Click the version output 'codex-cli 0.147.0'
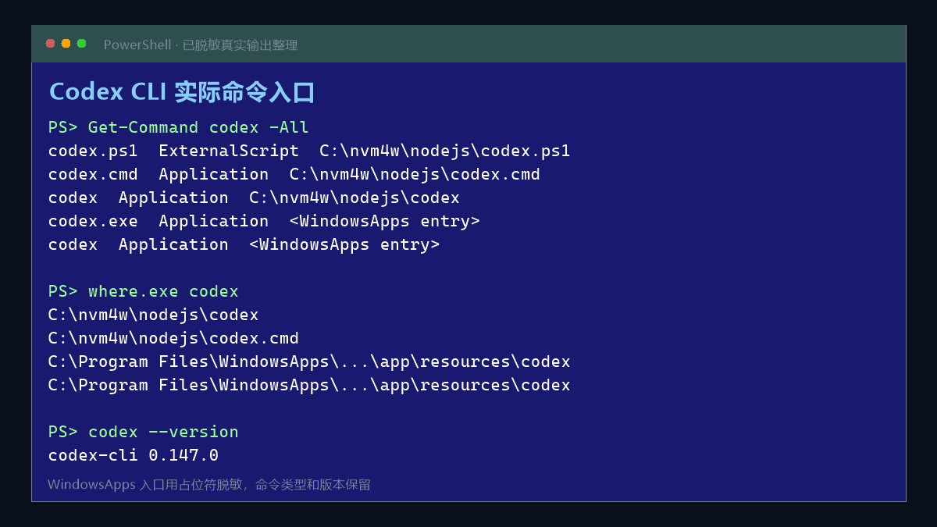Image resolution: width=937 pixels, height=527 pixels. (134, 455)
